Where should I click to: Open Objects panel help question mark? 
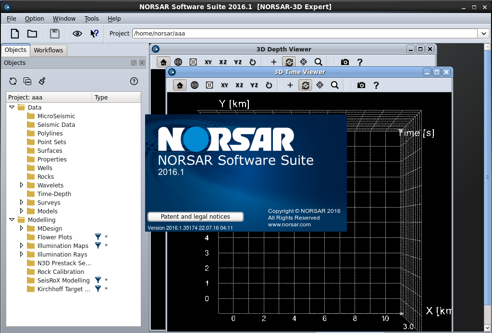(x=134, y=81)
